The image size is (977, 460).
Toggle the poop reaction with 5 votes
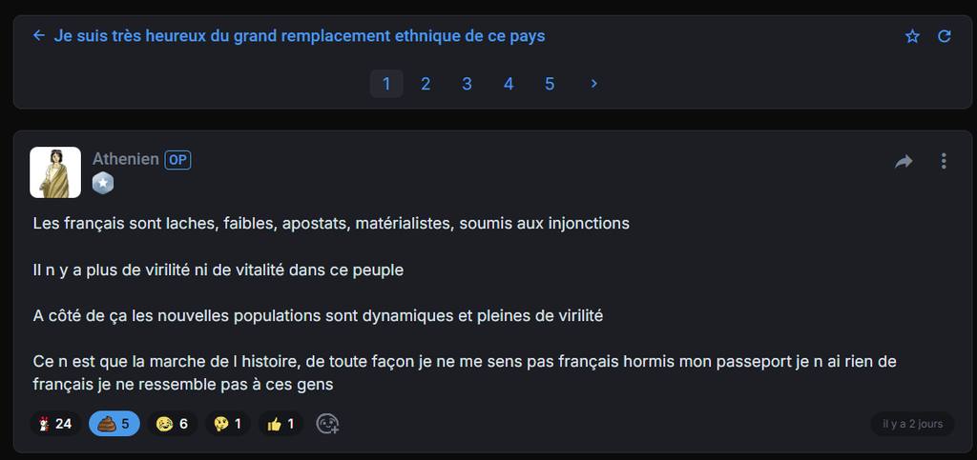coord(114,424)
